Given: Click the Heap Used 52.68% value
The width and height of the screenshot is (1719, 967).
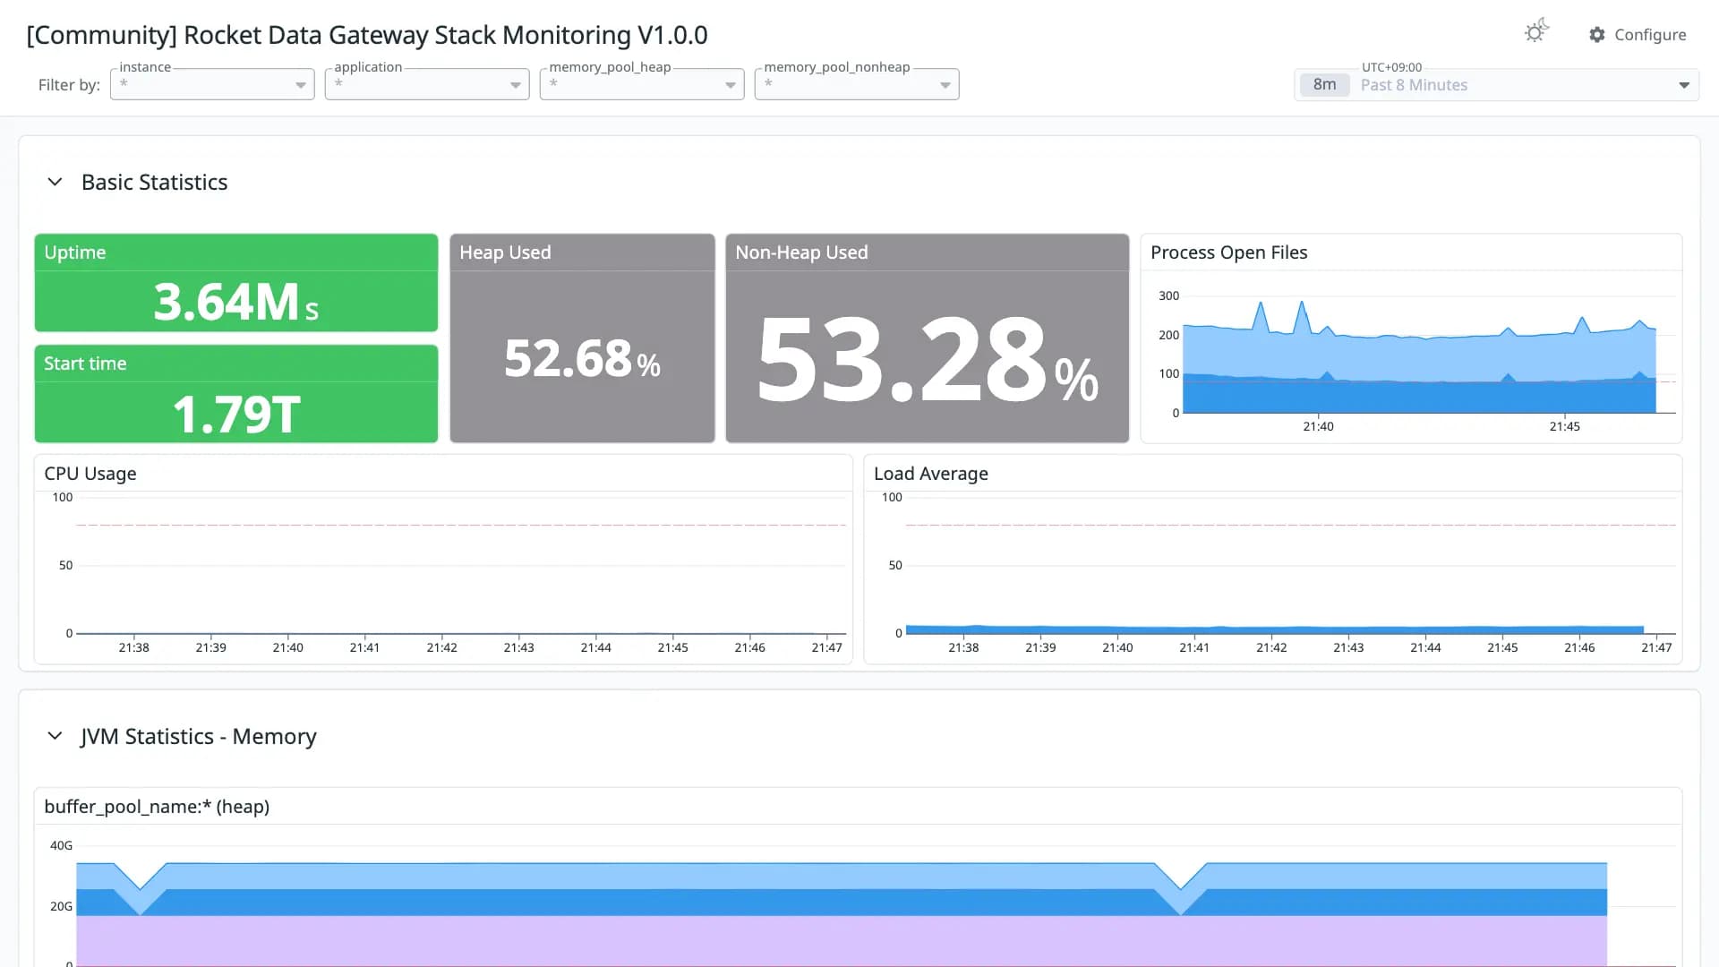Looking at the screenshot, I should (582, 358).
